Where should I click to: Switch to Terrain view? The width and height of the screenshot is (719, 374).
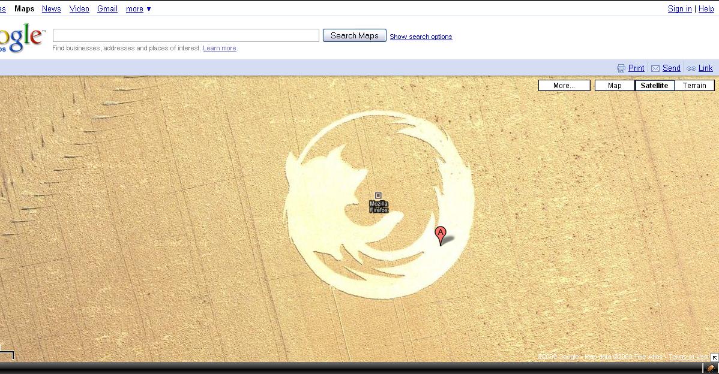tap(694, 86)
